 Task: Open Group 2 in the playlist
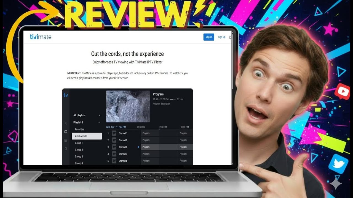click(x=79, y=150)
